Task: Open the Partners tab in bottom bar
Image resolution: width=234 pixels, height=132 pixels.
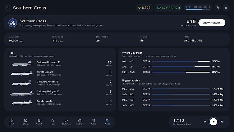Action: coord(80,122)
